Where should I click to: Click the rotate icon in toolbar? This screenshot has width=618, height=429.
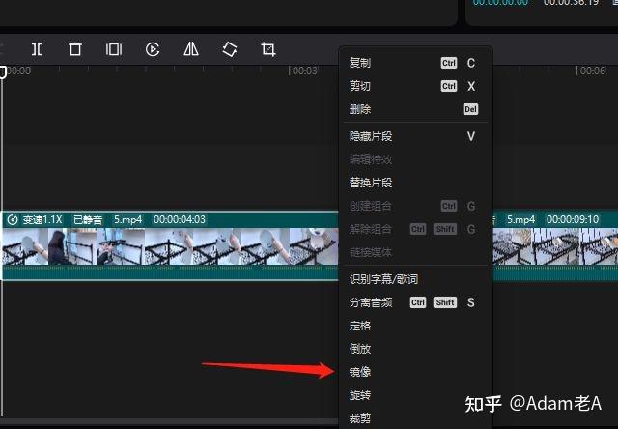230,49
